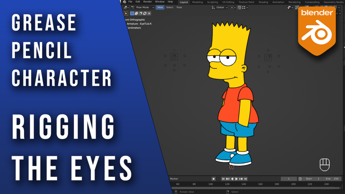Jump to next keyframe
Viewport: 345px width, 194px height.
pos(241,179)
